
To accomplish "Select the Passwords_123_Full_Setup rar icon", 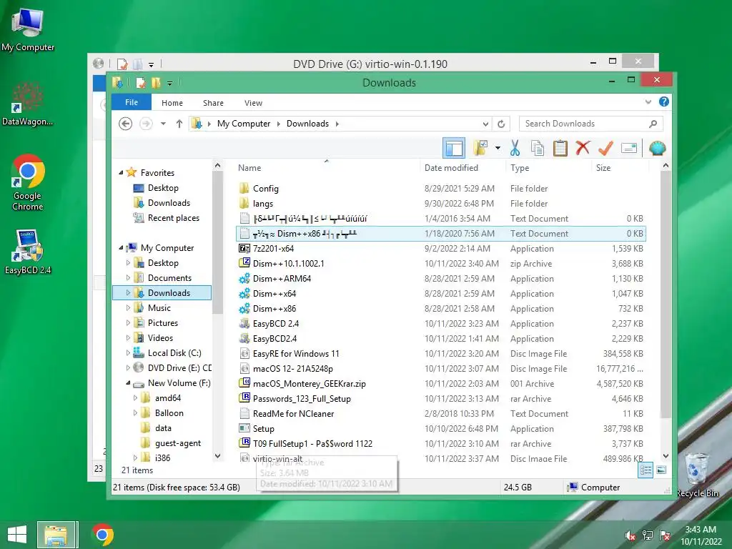I will click(x=244, y=398).
